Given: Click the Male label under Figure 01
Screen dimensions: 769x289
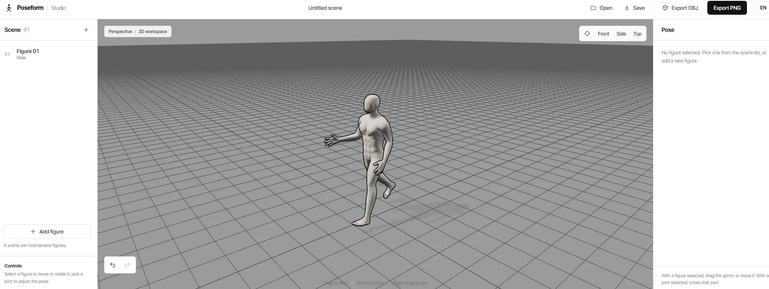Looking at the screenshot, I should pos(21,58).
